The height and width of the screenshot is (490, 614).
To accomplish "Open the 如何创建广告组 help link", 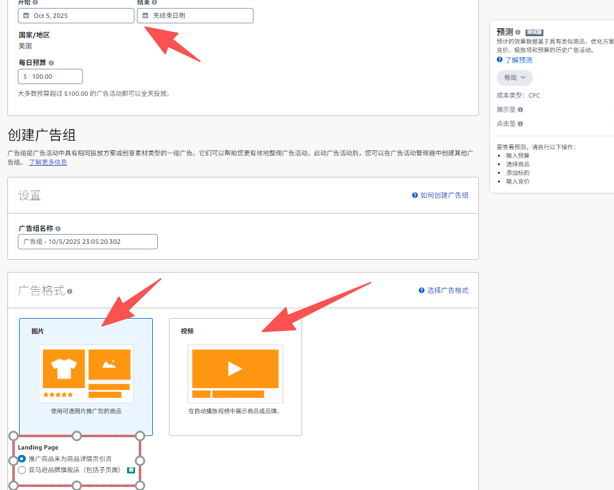I will coord(440,195).
